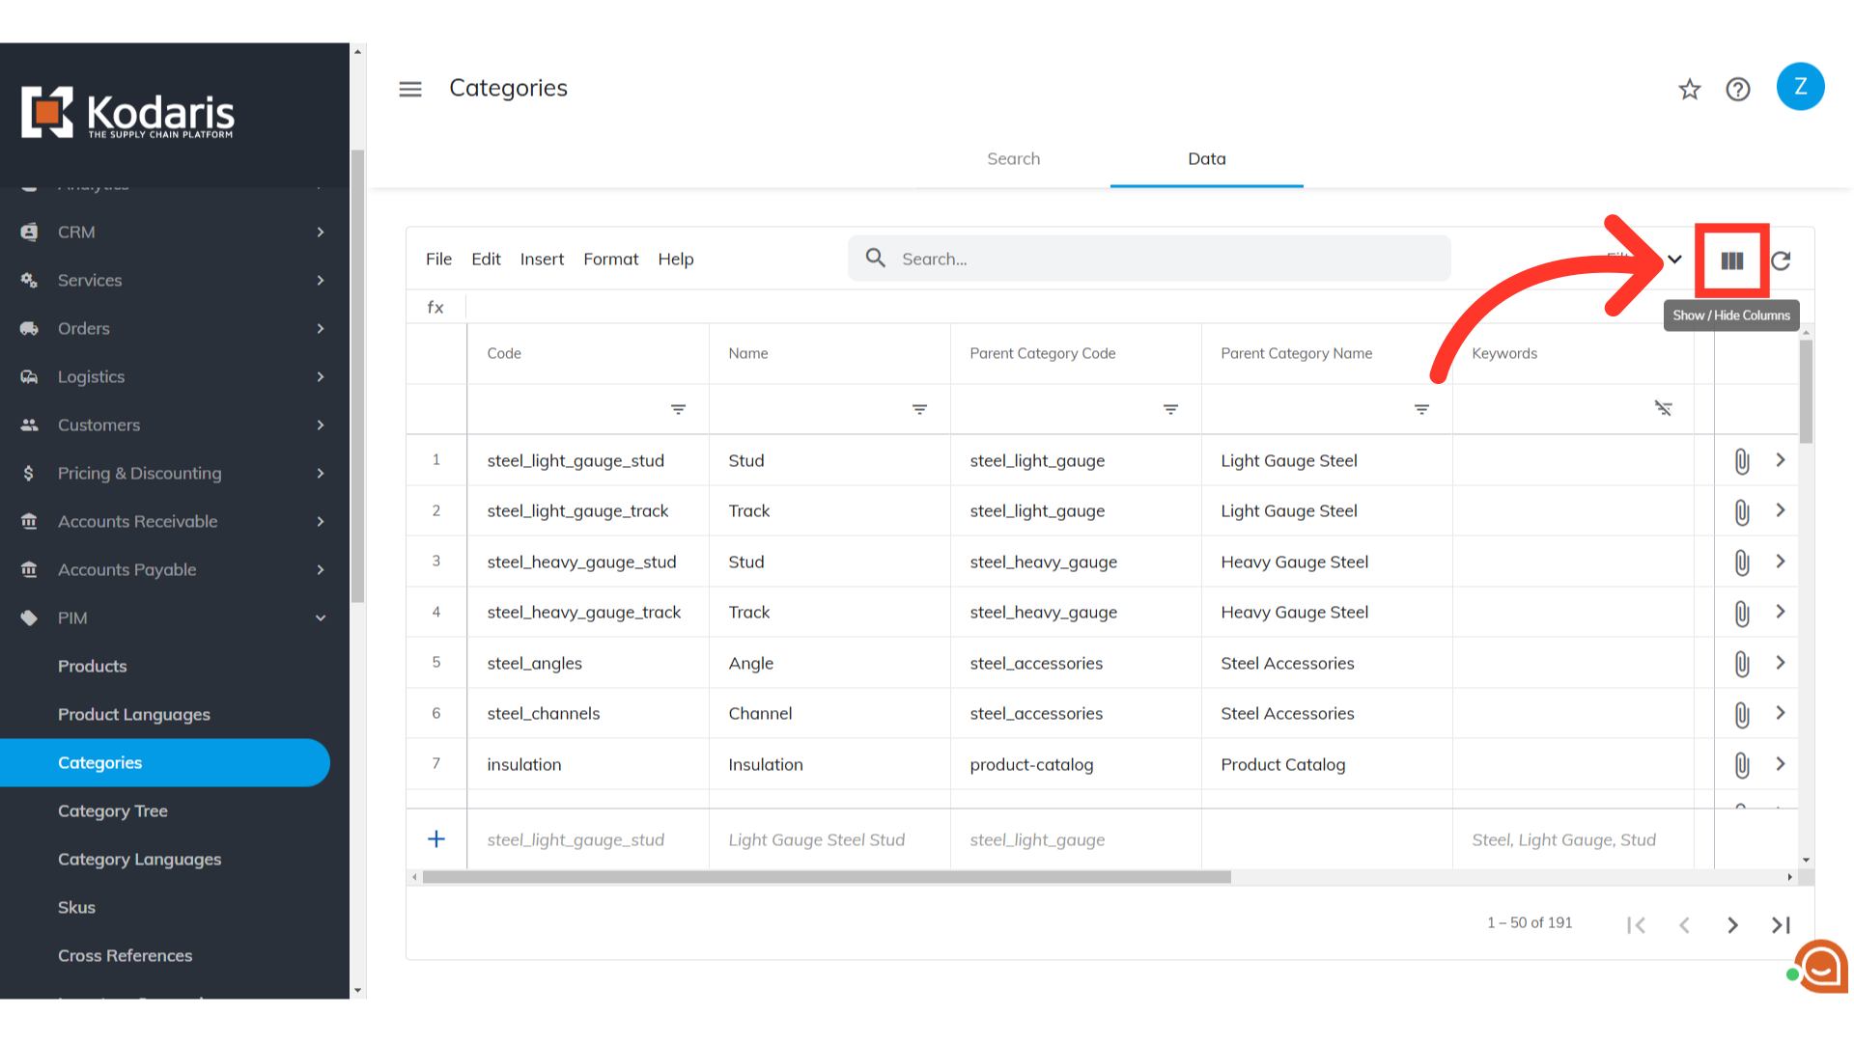Click the hamburger menu icon
Screen dimensions: 1854x1042
coord(410,89)
